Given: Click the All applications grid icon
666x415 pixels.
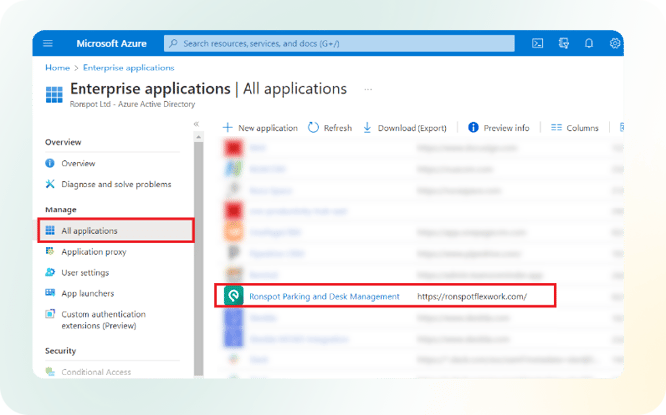Looking at the screenshot, I should [50, 231].
